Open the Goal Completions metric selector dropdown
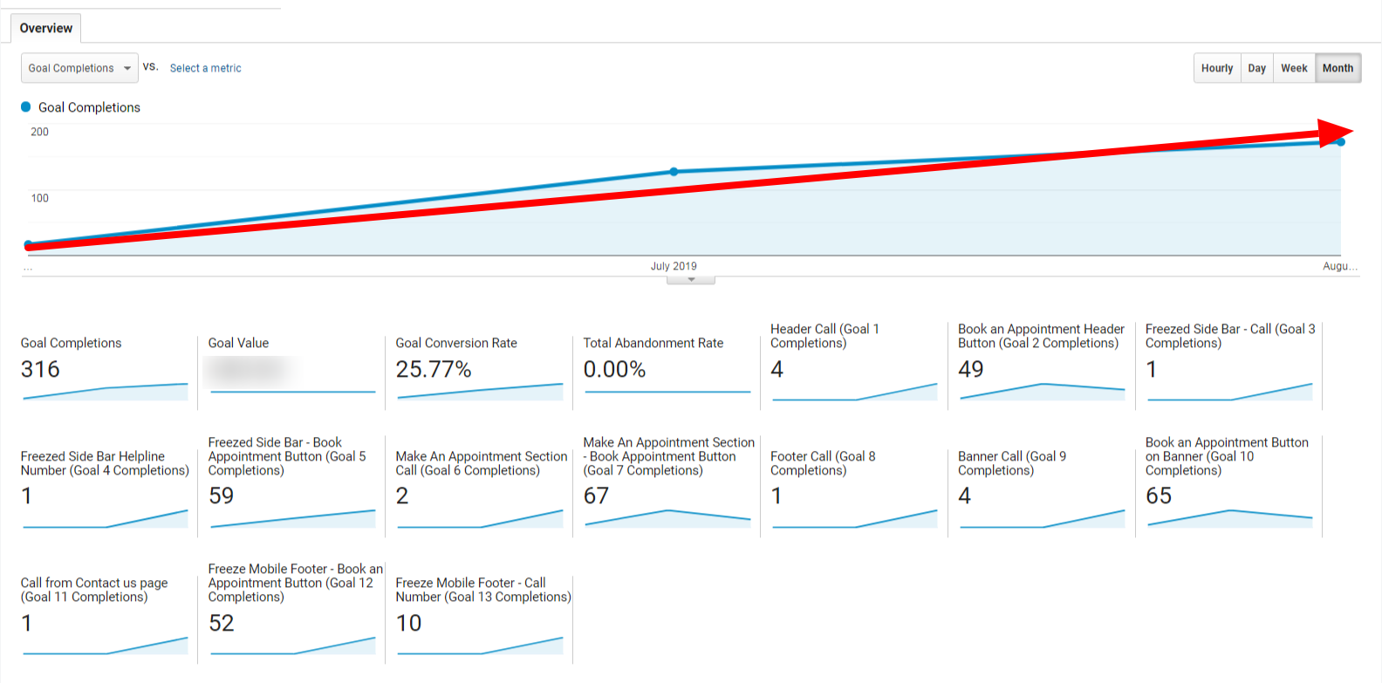The image size is (1382, 683). (x=79, y=68)
